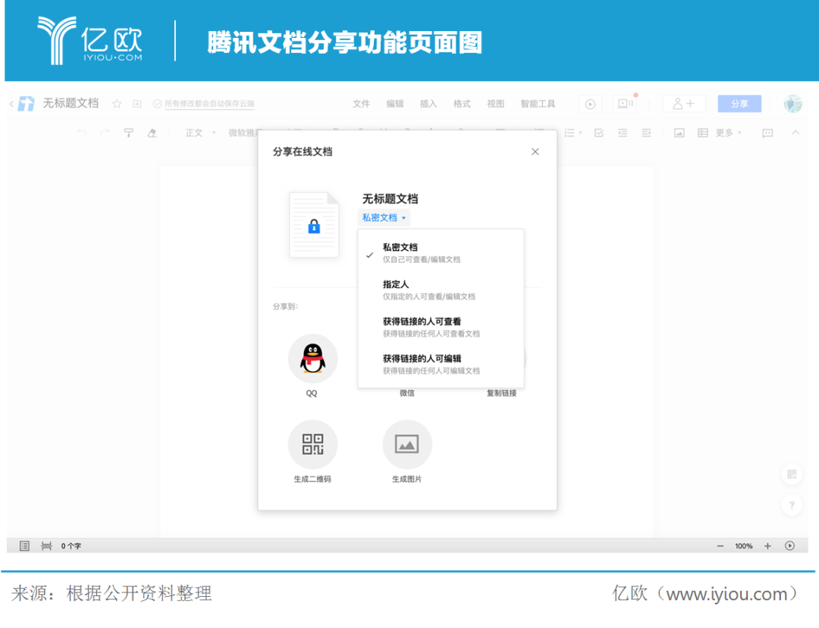Collapse the 私密文档 permission dropdown

[384, 217]
